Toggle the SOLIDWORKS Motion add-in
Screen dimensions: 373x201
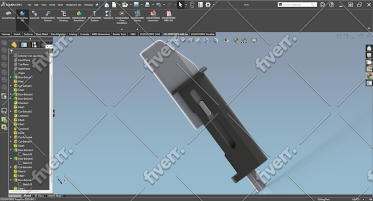[x=48, y=16]
